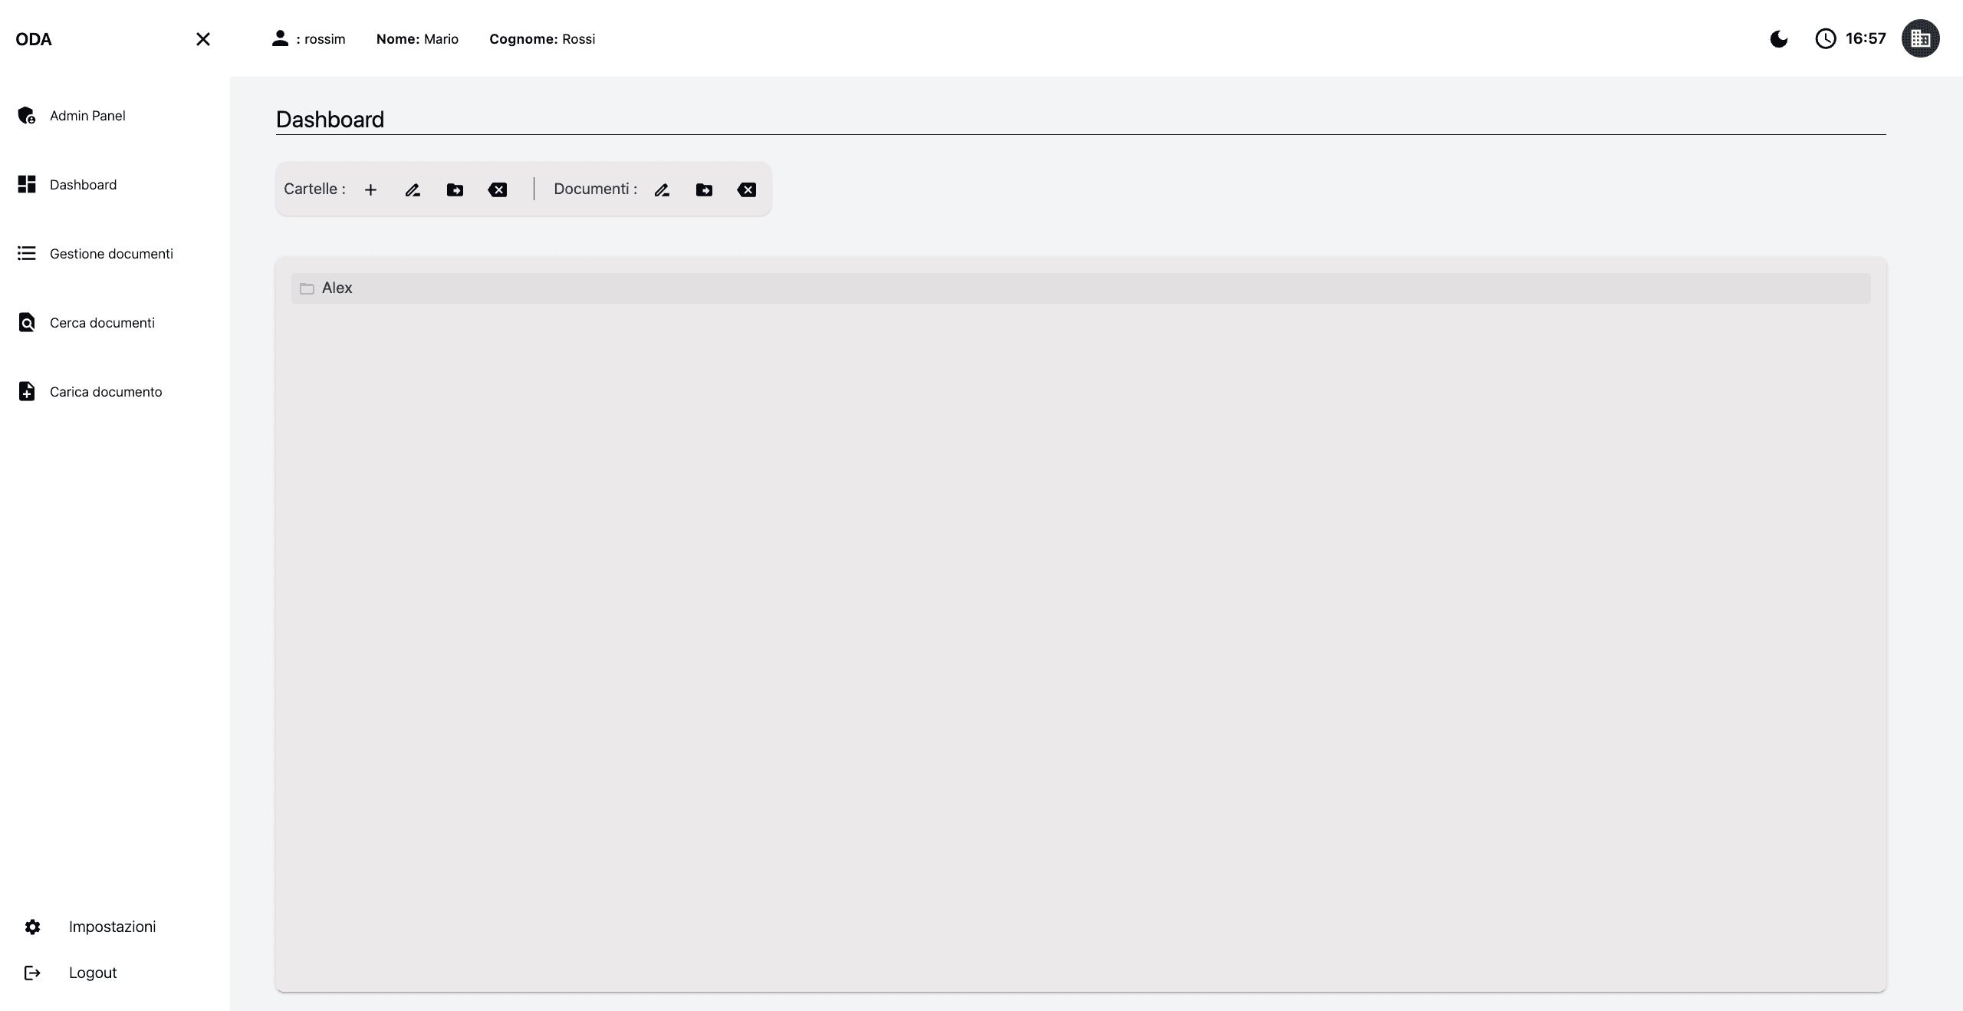Open Admin Panel from sidebar
Image resolution: width=1963 pixels, height=1011 pixels.
point(87,116)
